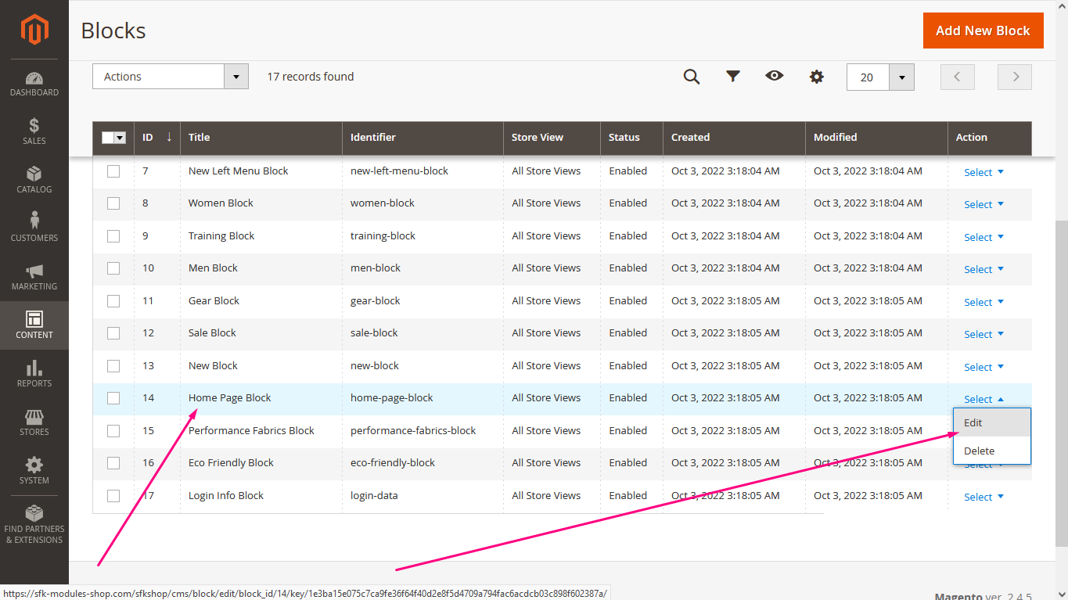This screenshot has width=1068, height=600.
Task: Open the Select dropdown for Training Block
Action: [x=982, y=236]
